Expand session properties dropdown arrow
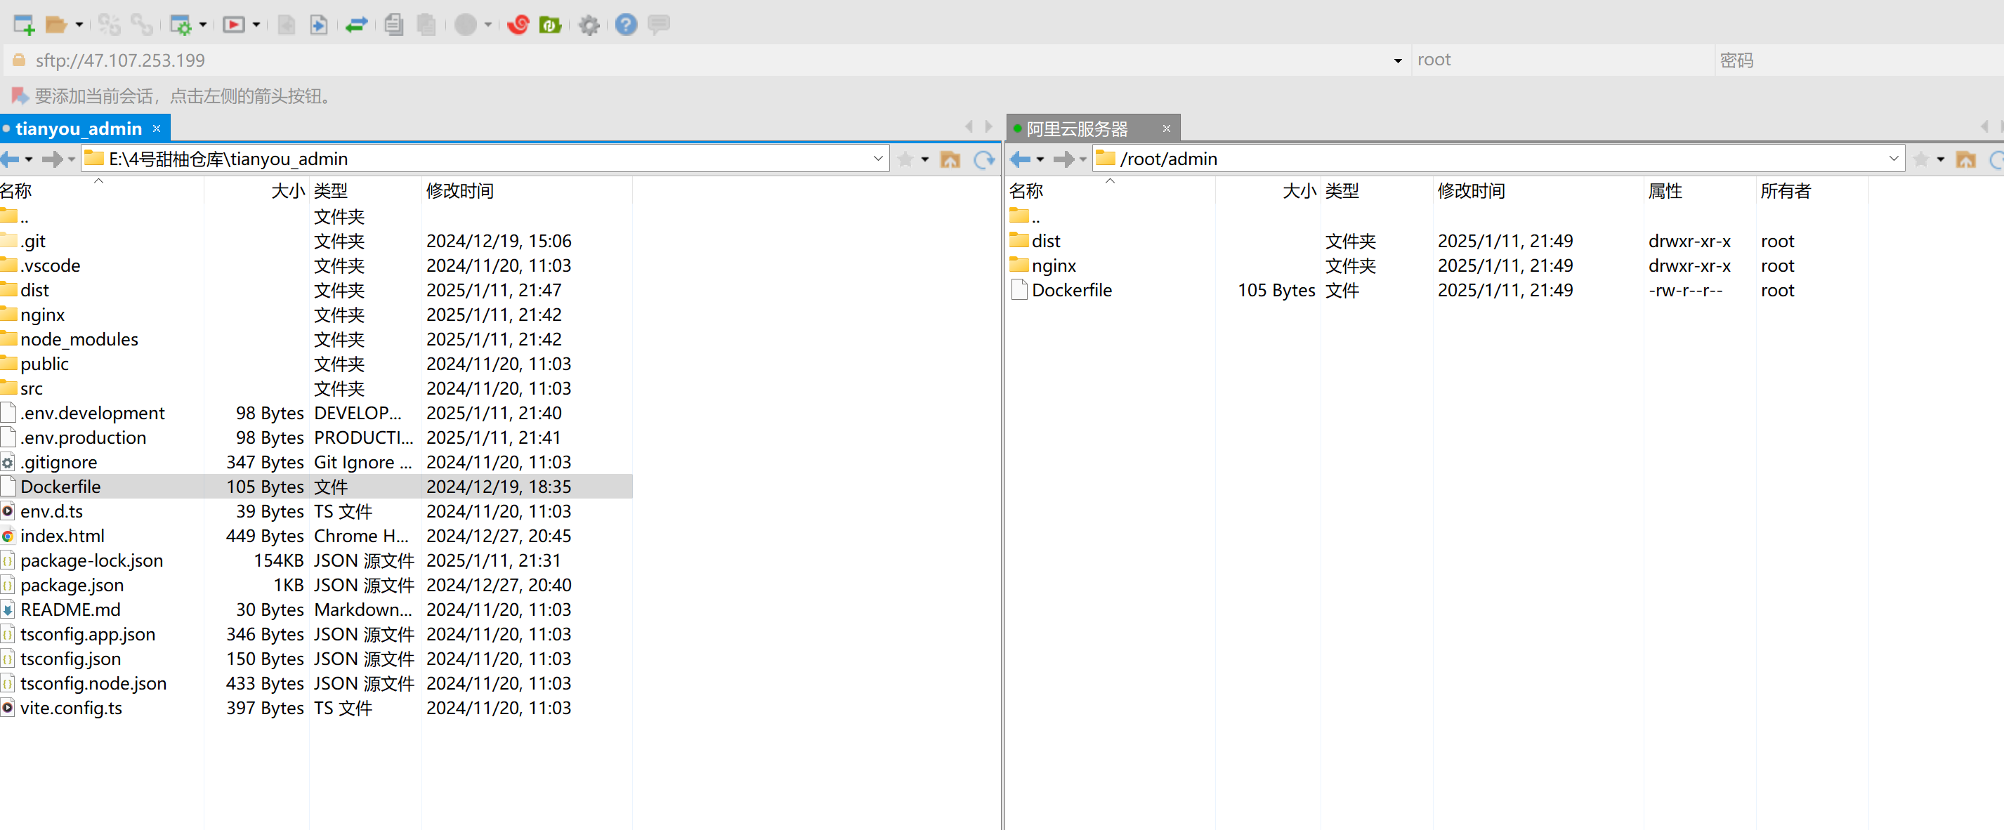Viewport: 2004px width, 830px height. tap(203, 25)
